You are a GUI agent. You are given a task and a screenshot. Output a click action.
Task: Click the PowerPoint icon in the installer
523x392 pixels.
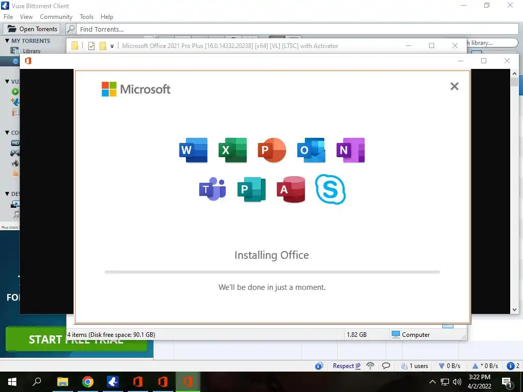pyautogui.click(x=272, y=150)
